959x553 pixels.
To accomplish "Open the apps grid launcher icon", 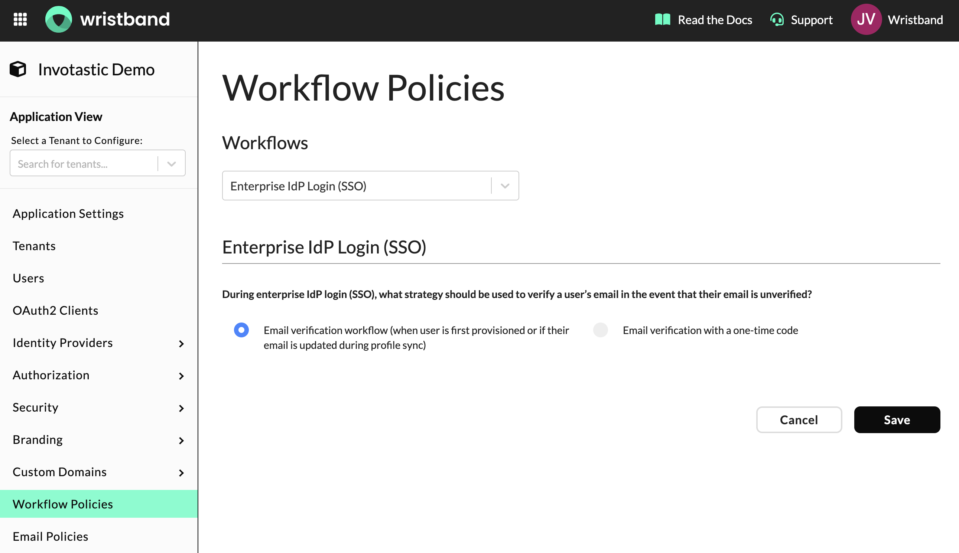I will [20, 19].
